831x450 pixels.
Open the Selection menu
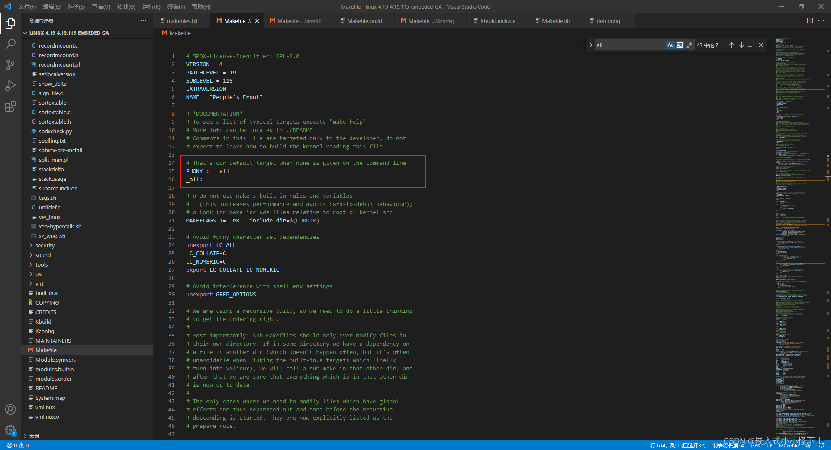click(x=76, y=6)
